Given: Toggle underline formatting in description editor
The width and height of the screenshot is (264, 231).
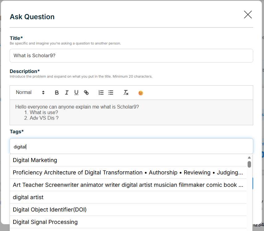Looking at the screenshot, I should (x=76, y=92).
